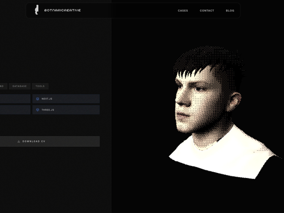
Task: Switch to the Tools tab
Action: tap(40, 86)
